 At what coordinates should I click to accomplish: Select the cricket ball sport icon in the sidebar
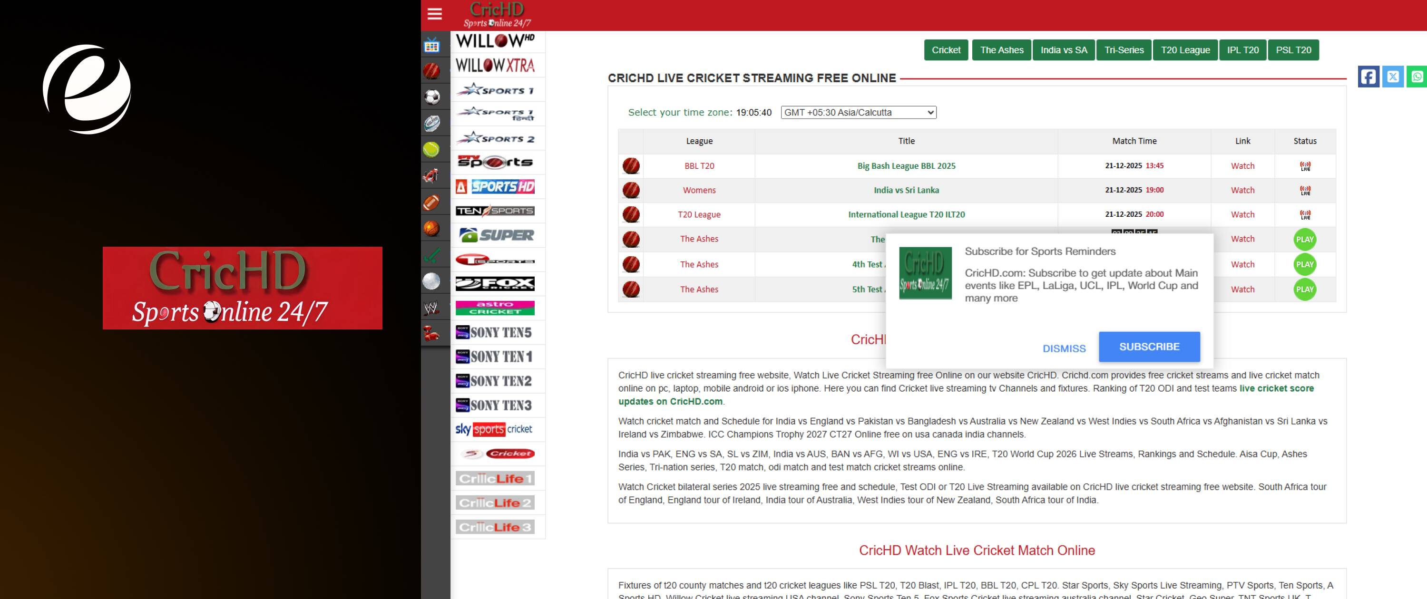431,71
